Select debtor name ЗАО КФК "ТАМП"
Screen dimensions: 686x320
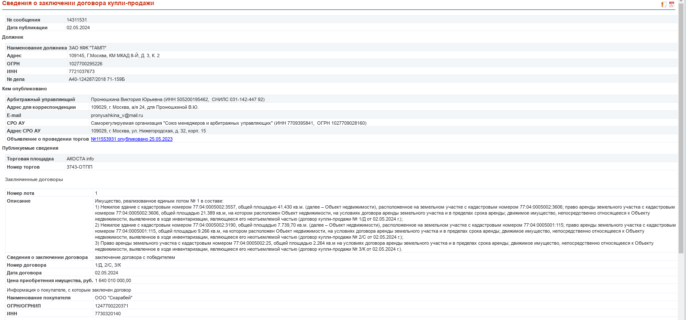(87, 48)
